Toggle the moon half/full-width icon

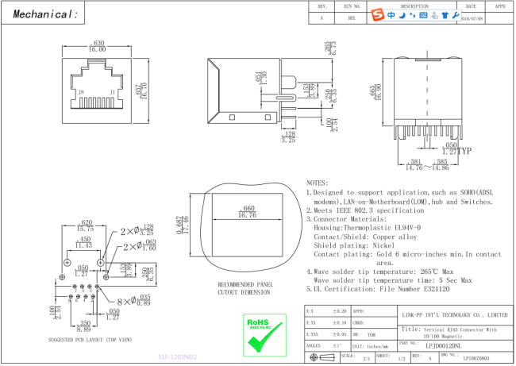[x=402, y=15]
